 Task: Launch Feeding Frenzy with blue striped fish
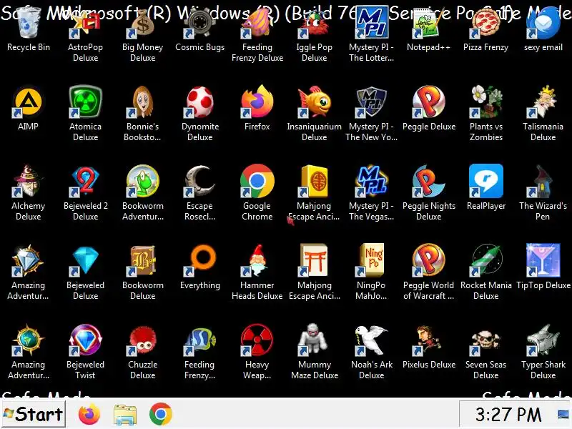(200, 340)
